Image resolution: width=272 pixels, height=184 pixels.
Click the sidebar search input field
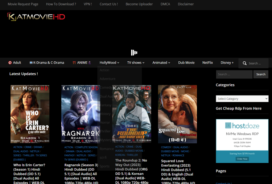234,74
